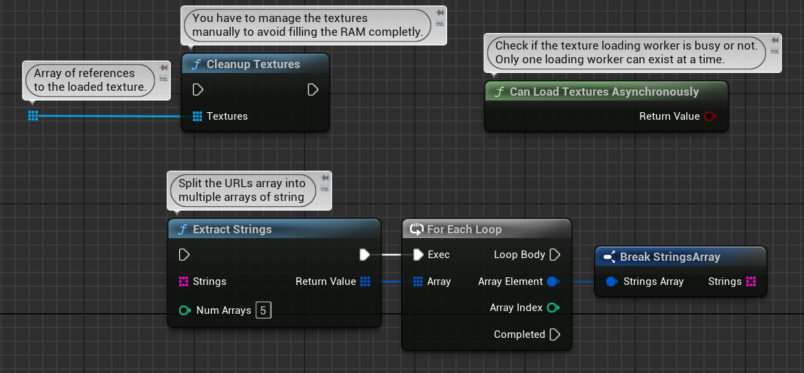Select the 'For Each Loop' node title

point(464,230)
